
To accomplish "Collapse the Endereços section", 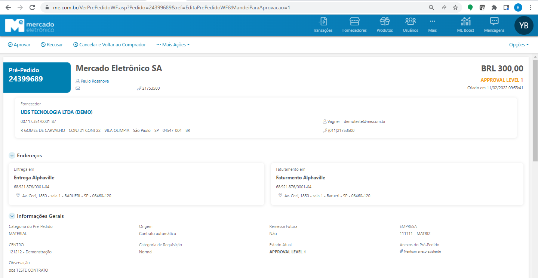I will coord(12,155).
